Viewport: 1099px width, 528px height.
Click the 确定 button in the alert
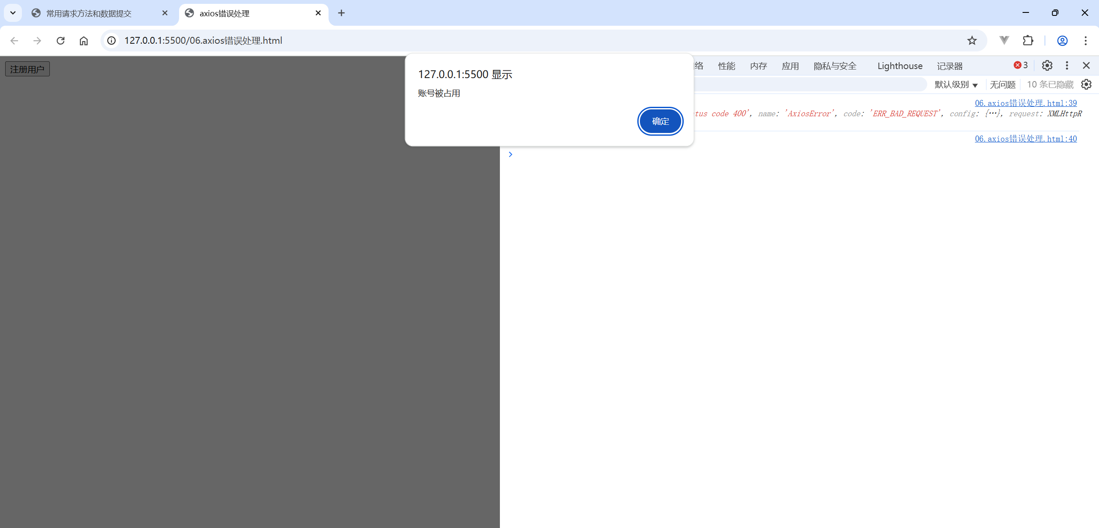tap(660, 121)
